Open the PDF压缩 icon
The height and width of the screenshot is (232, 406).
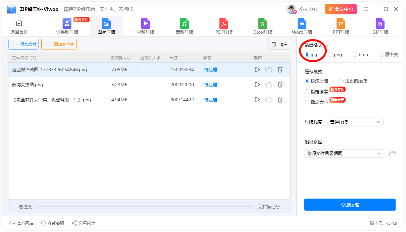click(224, 23)
